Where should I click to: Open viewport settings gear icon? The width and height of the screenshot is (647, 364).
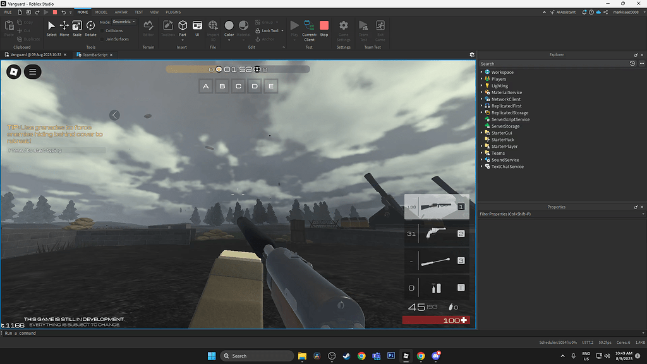tap(472, 54)
